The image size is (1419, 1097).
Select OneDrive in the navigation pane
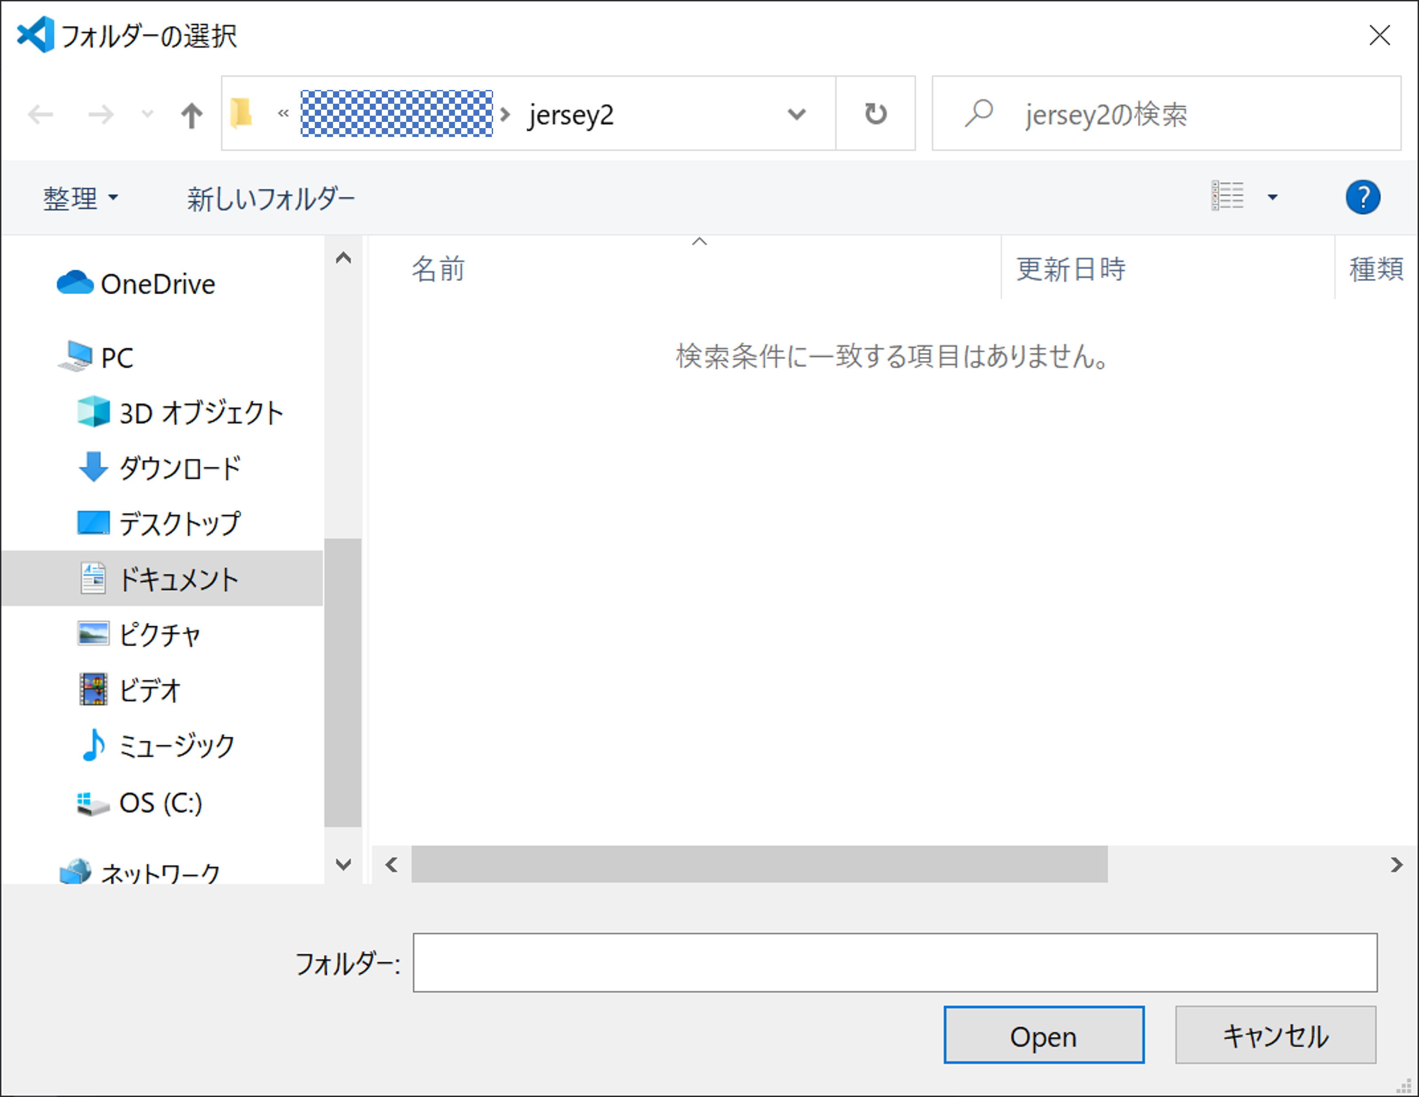pos(157,284)
